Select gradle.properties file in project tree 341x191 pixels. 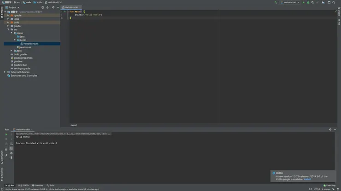[23, 58]
